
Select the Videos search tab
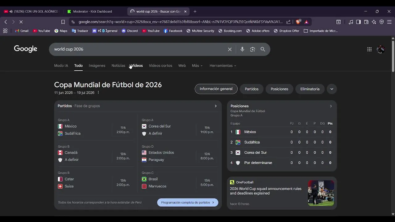pyautogui.click(x=137, y=66)
